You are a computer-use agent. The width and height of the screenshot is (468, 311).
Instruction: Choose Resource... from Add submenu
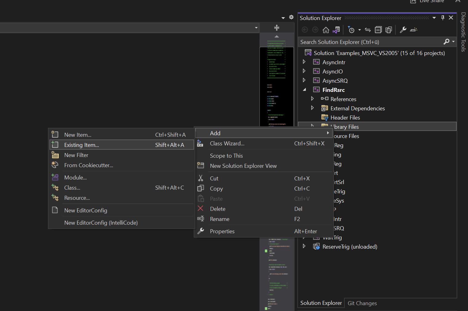pos(122,198)
